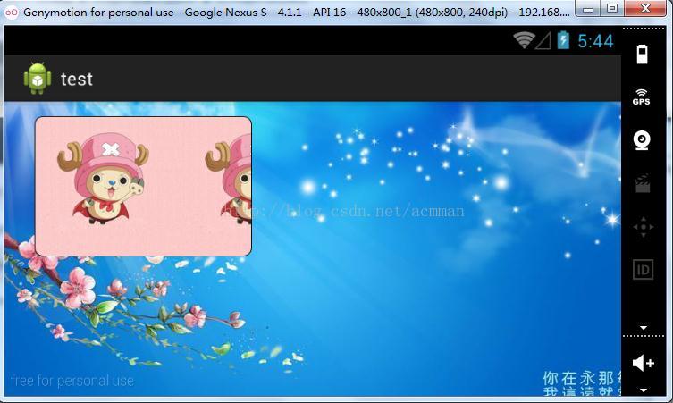Click the Genymotion logo in the title bar
This screenshot has height=403, width=673.
(11, 12)
